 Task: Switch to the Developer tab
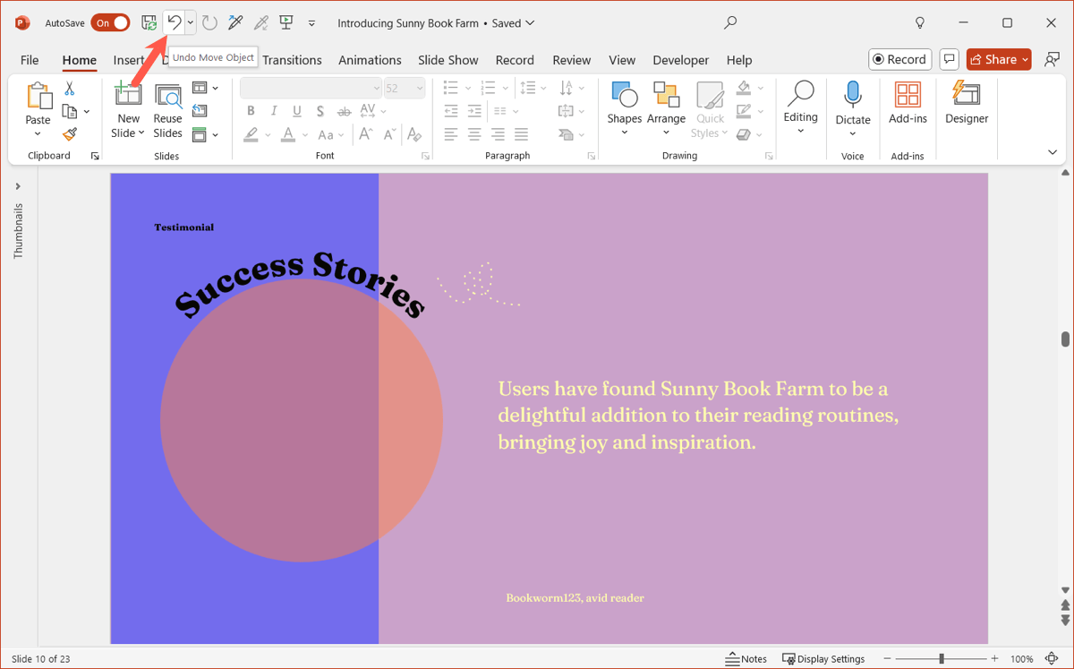pyautogui.click(x=681, y=60)
